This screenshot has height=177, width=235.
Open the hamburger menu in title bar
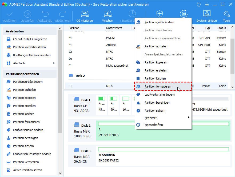tap(207, 5)
